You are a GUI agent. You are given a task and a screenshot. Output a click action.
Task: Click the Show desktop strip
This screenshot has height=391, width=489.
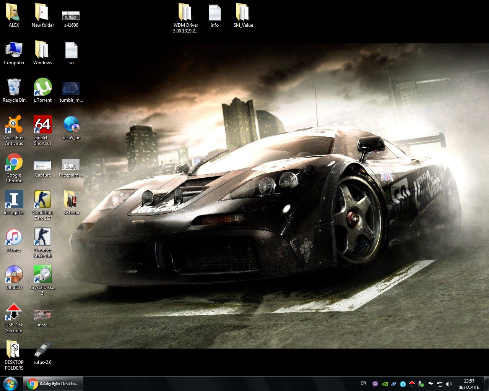coord(487,384)
